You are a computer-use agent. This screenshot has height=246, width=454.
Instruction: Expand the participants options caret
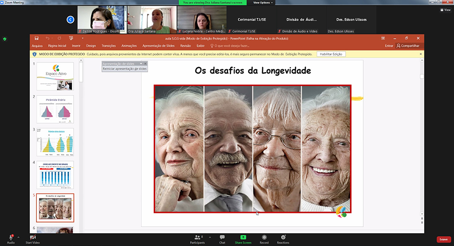[x=211, y=237]
